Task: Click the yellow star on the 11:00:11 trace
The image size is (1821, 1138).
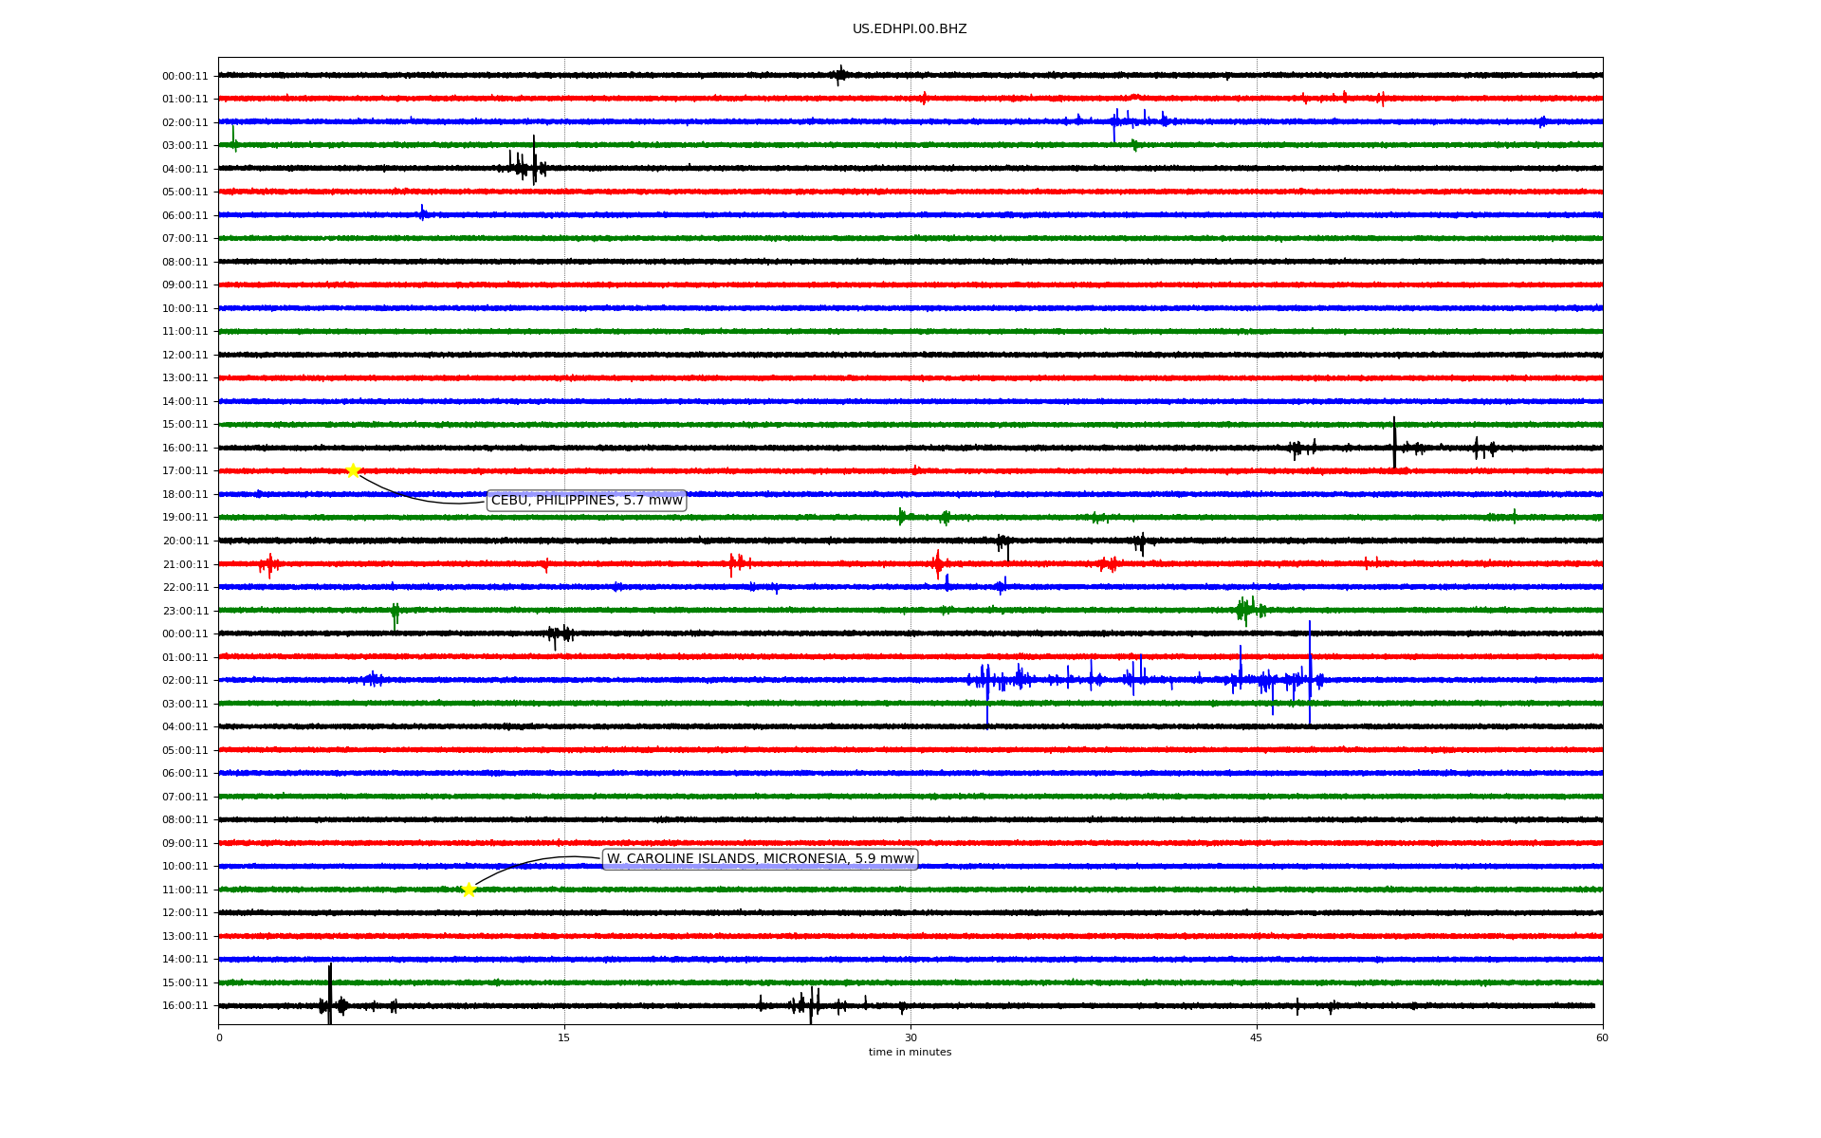Action: pos(469,890)
